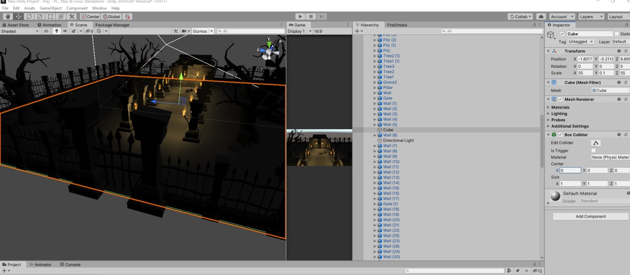Toggle grid snapping icon next to Global
Viewport: 630px width, 275px height.
(128, 17)
